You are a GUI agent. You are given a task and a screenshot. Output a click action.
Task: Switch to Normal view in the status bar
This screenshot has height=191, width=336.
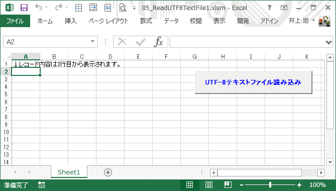click(189, 185)
